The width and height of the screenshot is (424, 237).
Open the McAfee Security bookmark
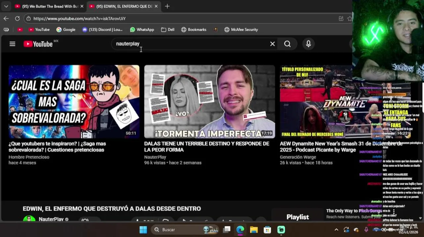tap(241, 30)
